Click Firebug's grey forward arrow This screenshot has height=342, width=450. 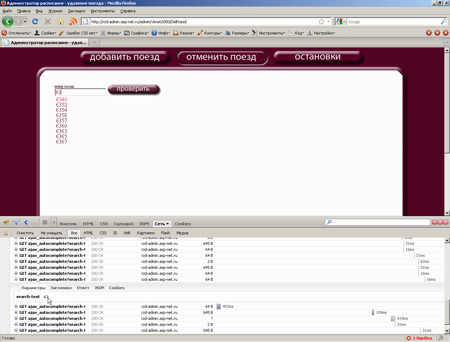(x=34, y=222)
